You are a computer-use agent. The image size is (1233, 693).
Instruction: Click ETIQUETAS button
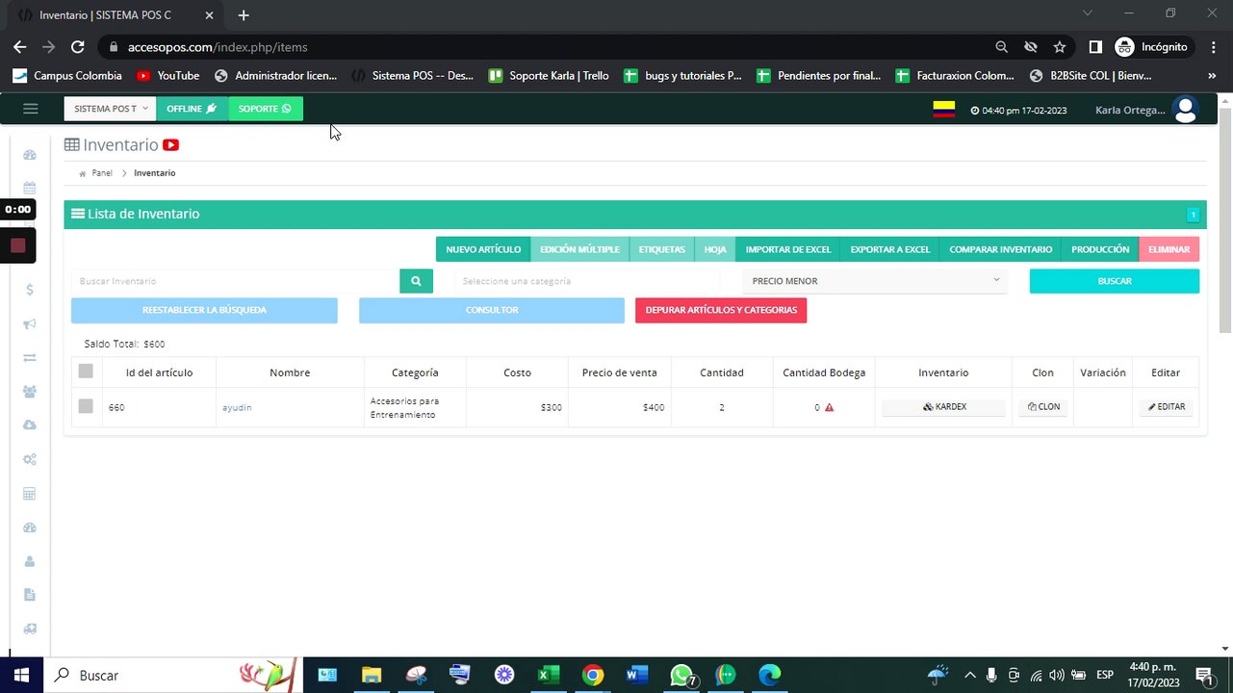(x=662, y=249)
